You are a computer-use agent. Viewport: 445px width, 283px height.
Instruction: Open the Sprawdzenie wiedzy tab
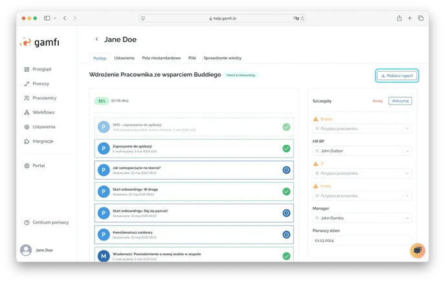point(223,58)
